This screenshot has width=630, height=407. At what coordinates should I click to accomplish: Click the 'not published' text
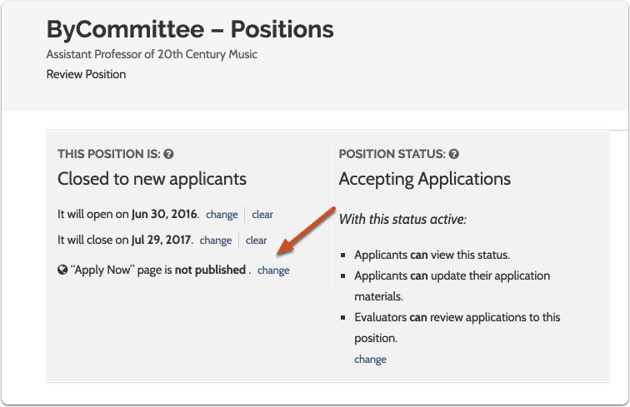click(210, 270)
